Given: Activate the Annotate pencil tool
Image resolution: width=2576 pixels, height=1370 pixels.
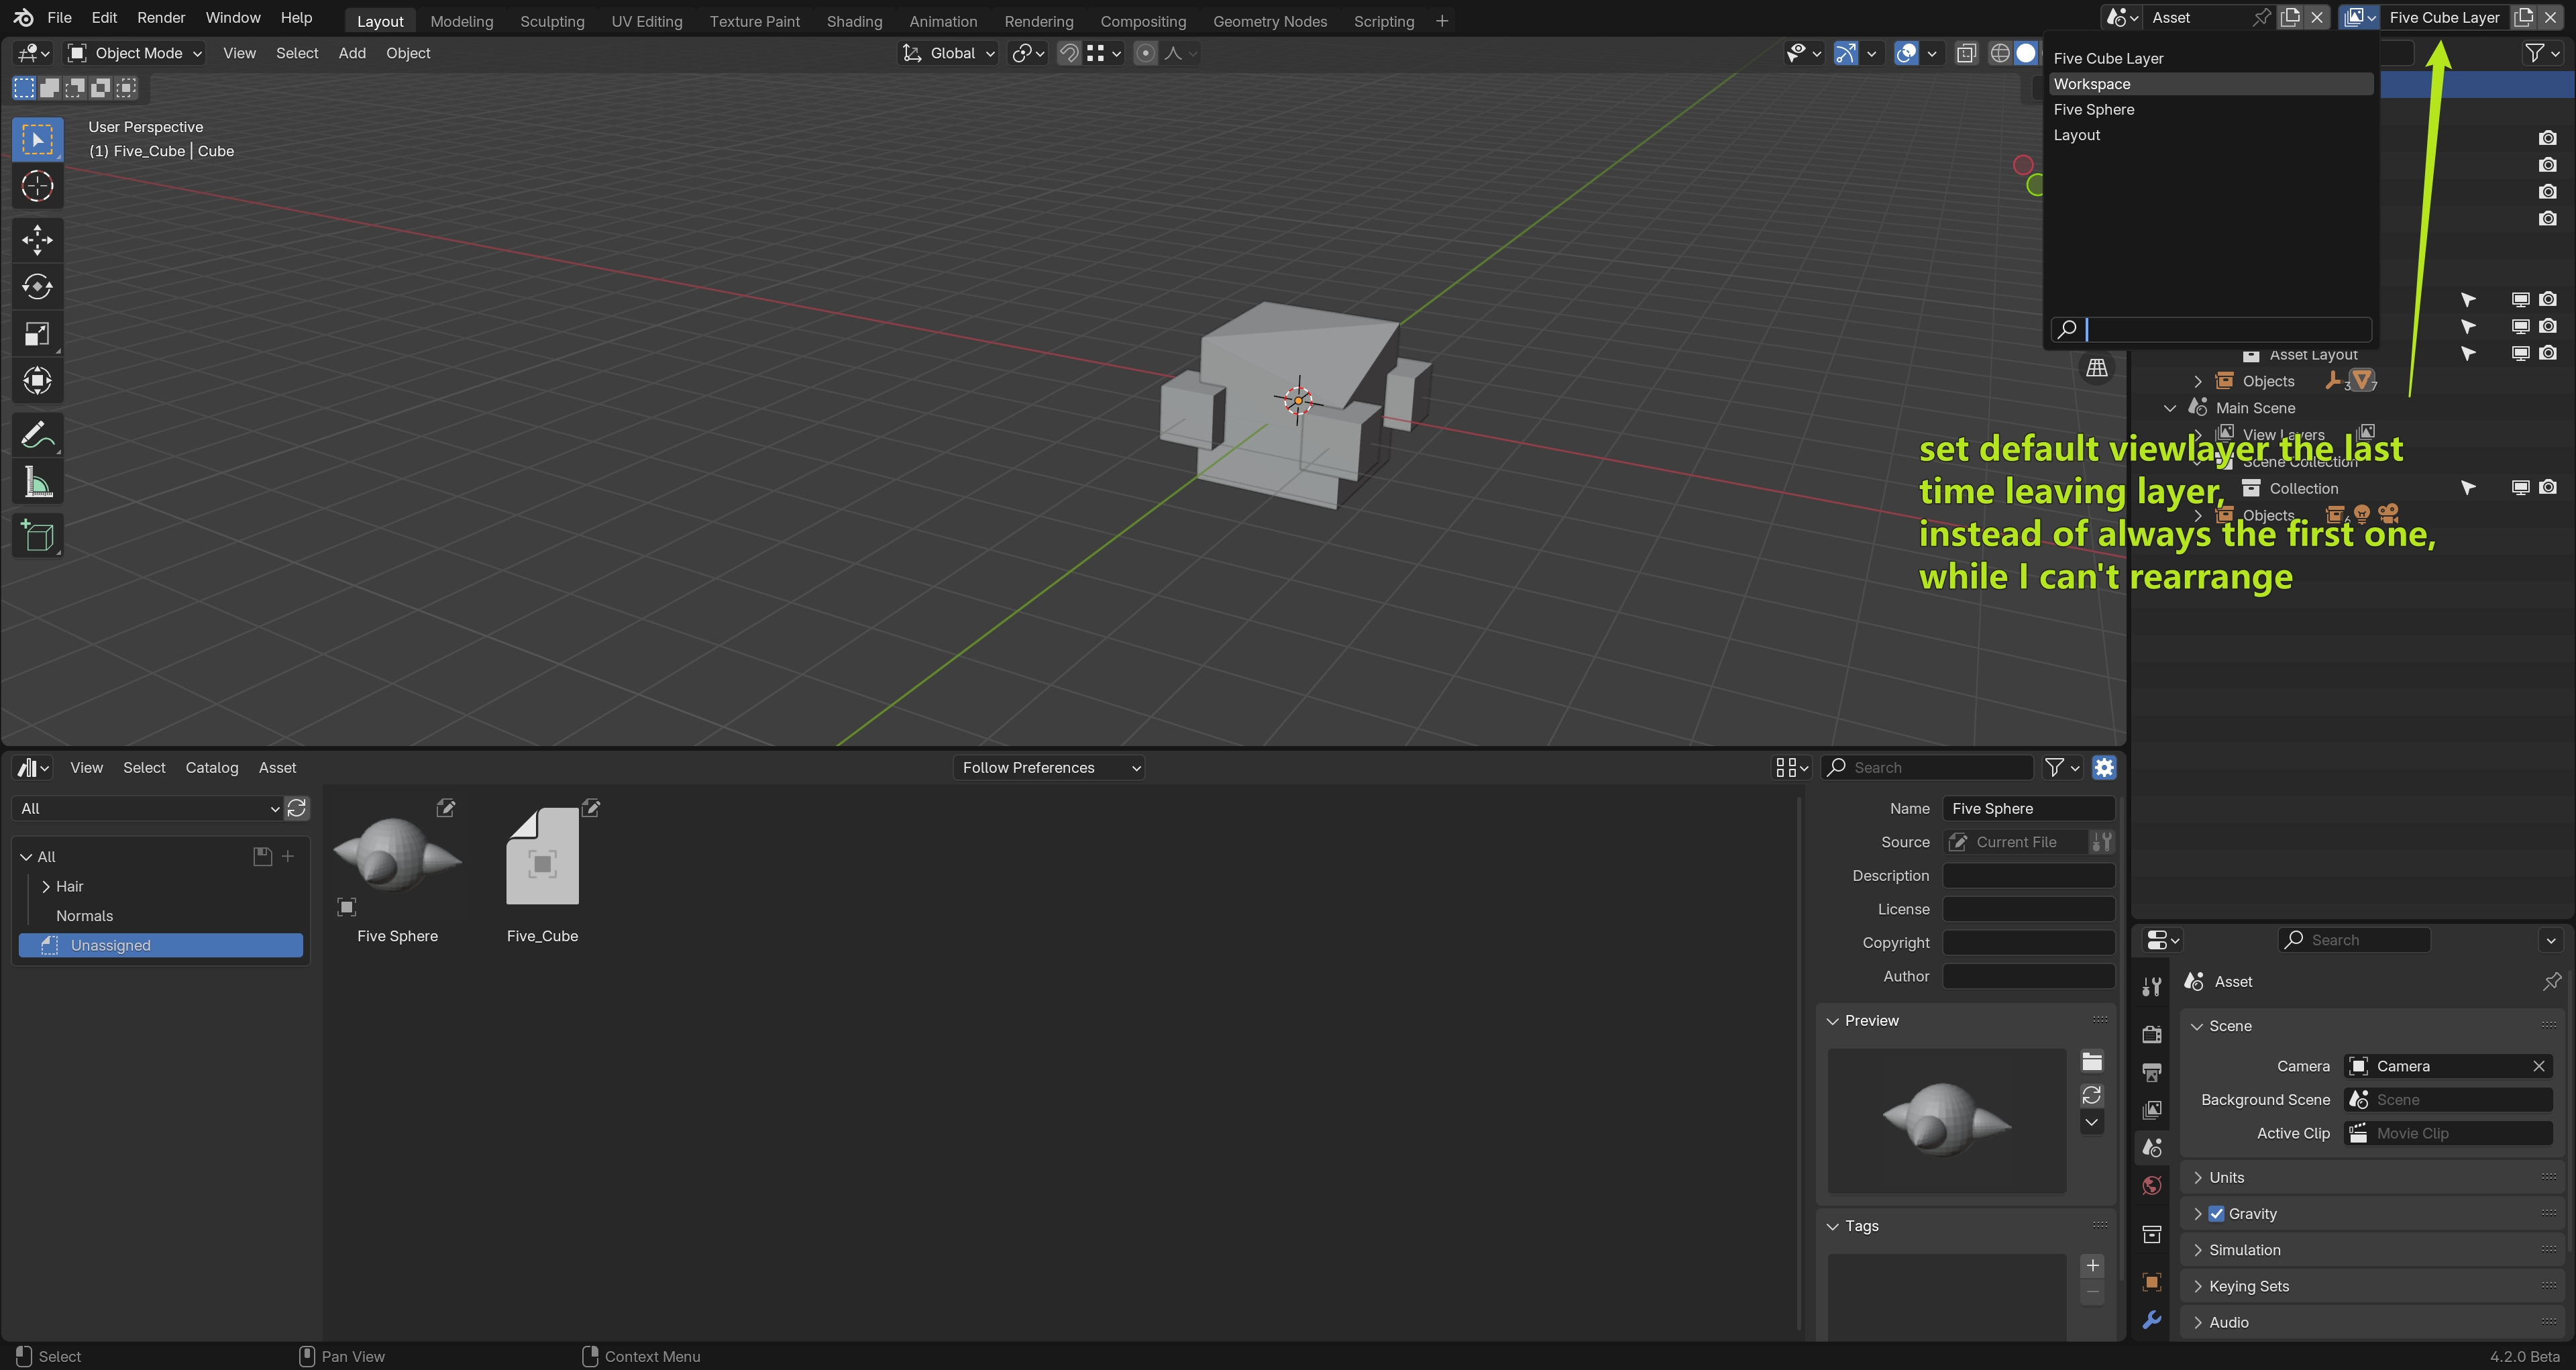Looking at the screenshot, I should pyautogui.click(x=37, y=435).
